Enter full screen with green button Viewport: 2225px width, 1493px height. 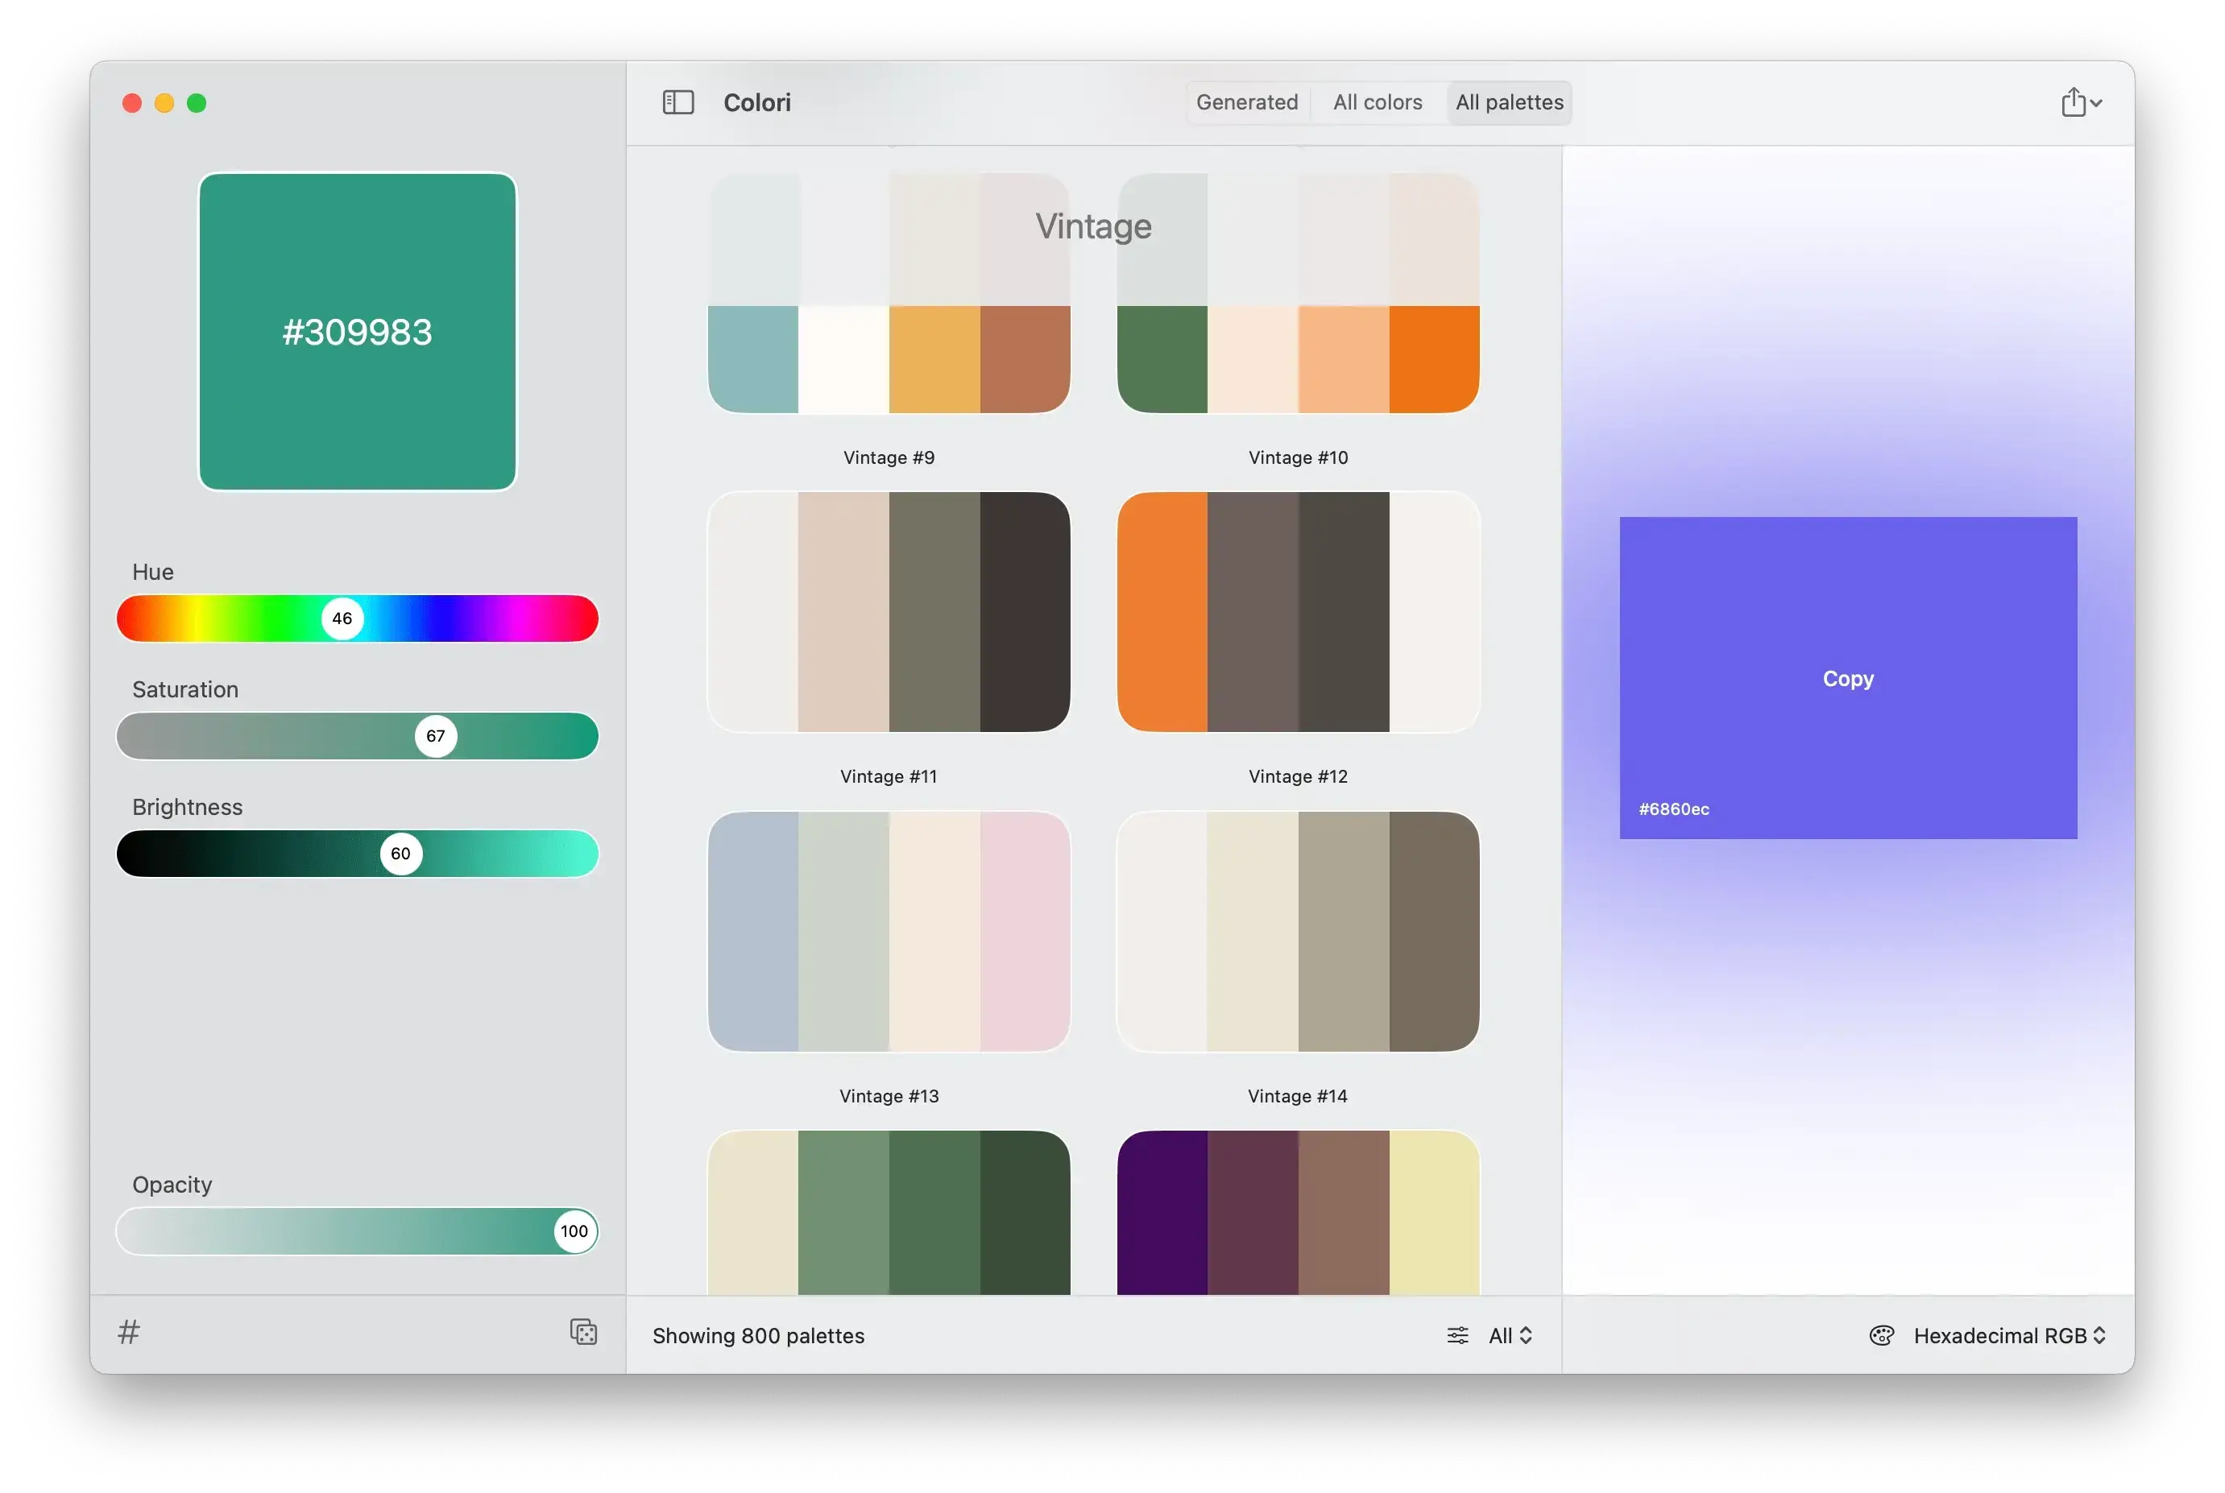[x=197, y=103]
